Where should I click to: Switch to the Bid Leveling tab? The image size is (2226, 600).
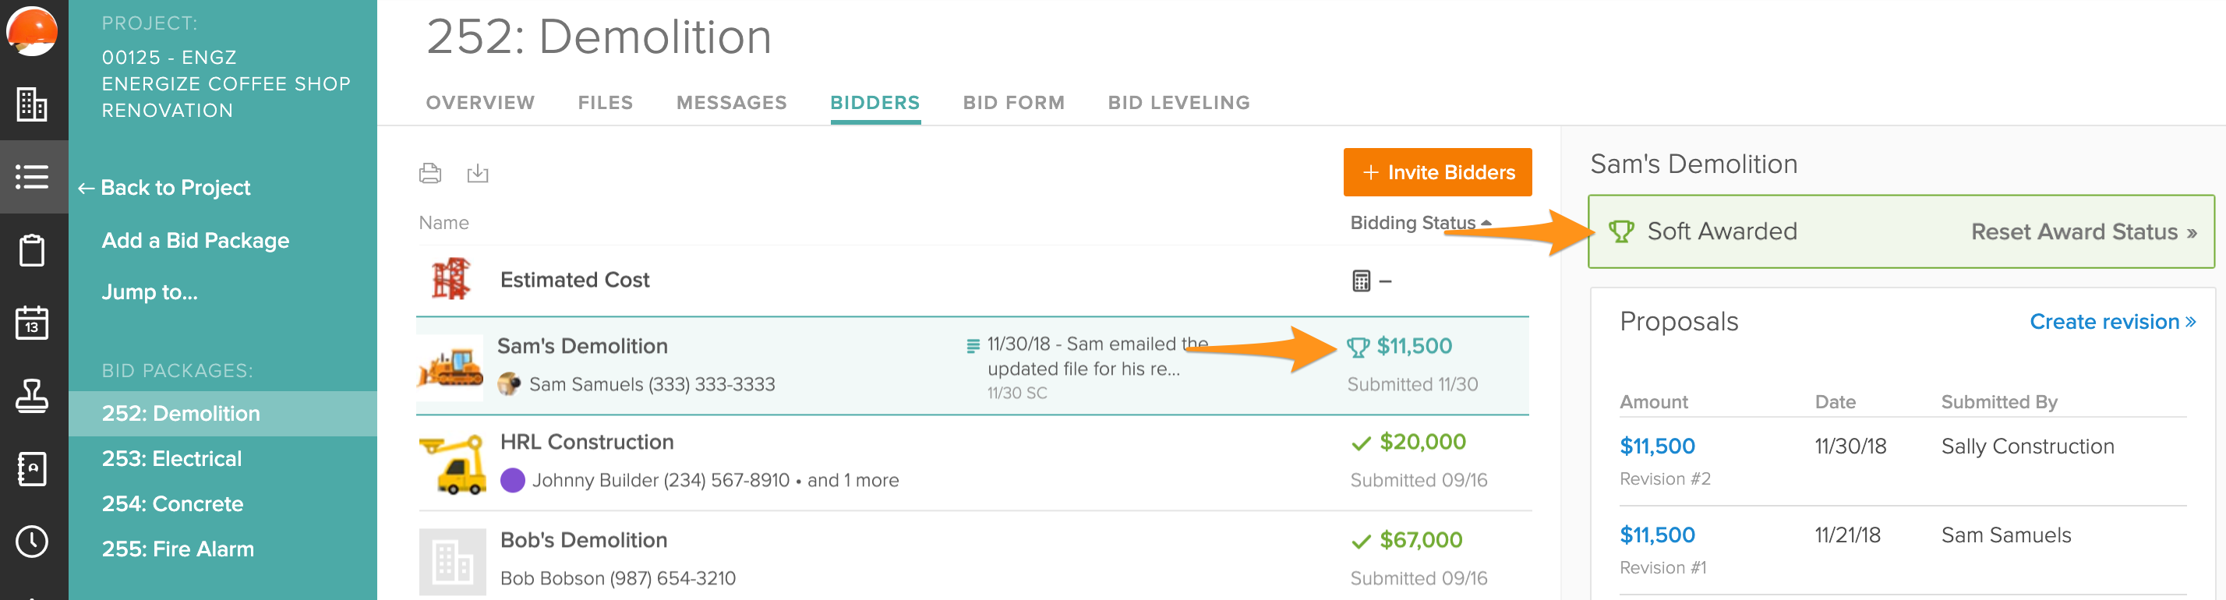(1178, 103)
